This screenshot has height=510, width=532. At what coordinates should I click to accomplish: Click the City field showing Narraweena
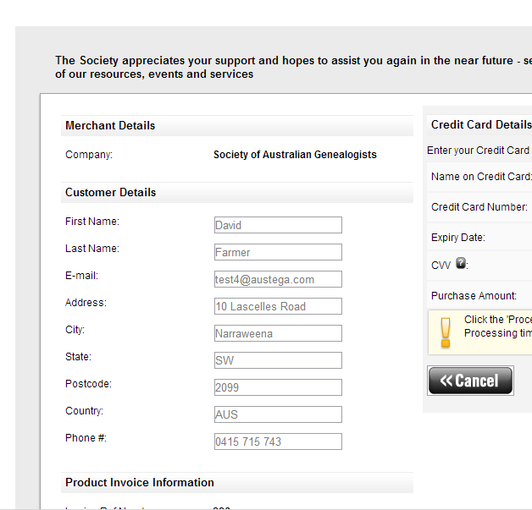[x=278, y=333]
